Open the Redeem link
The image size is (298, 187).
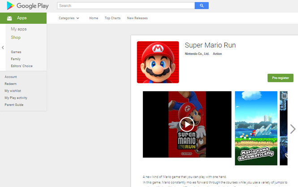click(x=10, y=84)
